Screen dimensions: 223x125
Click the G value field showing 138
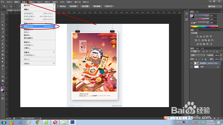[x=213, y=19]
